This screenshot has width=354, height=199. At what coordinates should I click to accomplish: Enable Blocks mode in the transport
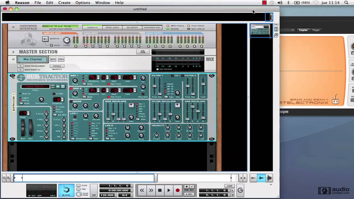[x=66, y=190]
